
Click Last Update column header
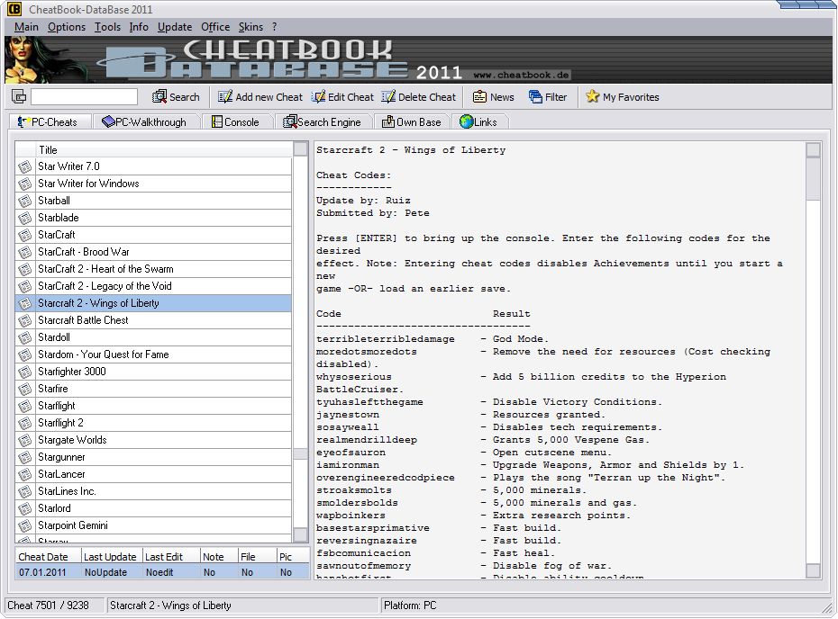(x=111, y=557)
